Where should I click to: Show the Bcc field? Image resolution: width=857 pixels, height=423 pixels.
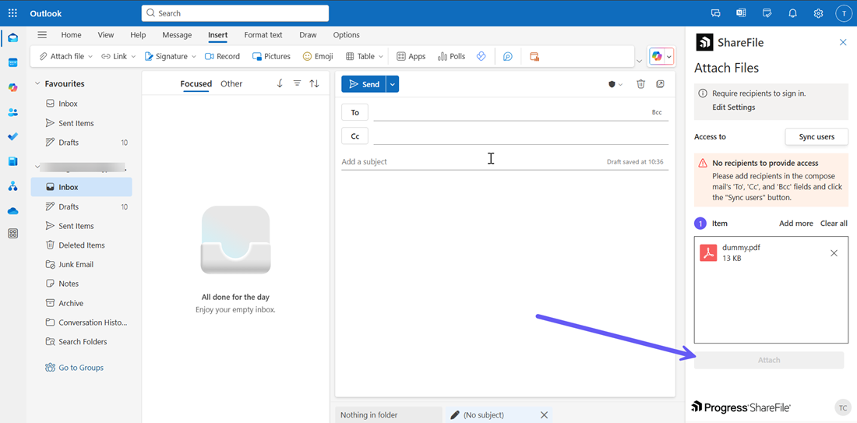click(x=657, y=113)
